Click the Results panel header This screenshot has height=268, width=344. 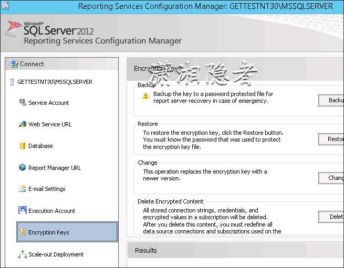point(146,251)
